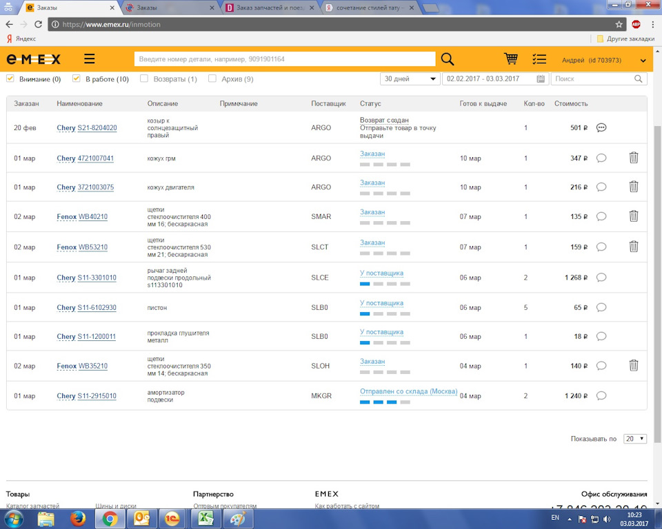The height and width of the screenshot is (529, 662).
Task: Open comment bubble for Chery 3721003075 row
Action: pyautogui.click(x=601, y=187)
